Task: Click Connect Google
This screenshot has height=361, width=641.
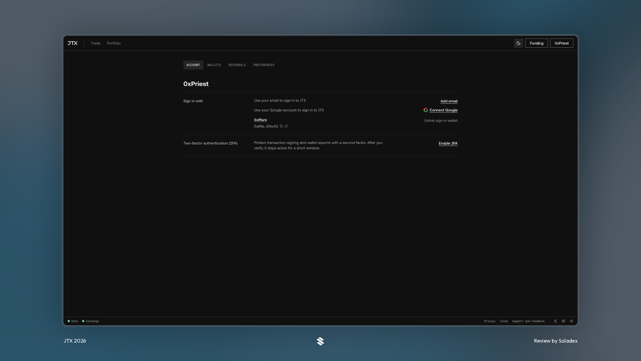Action: click(443, 110)
